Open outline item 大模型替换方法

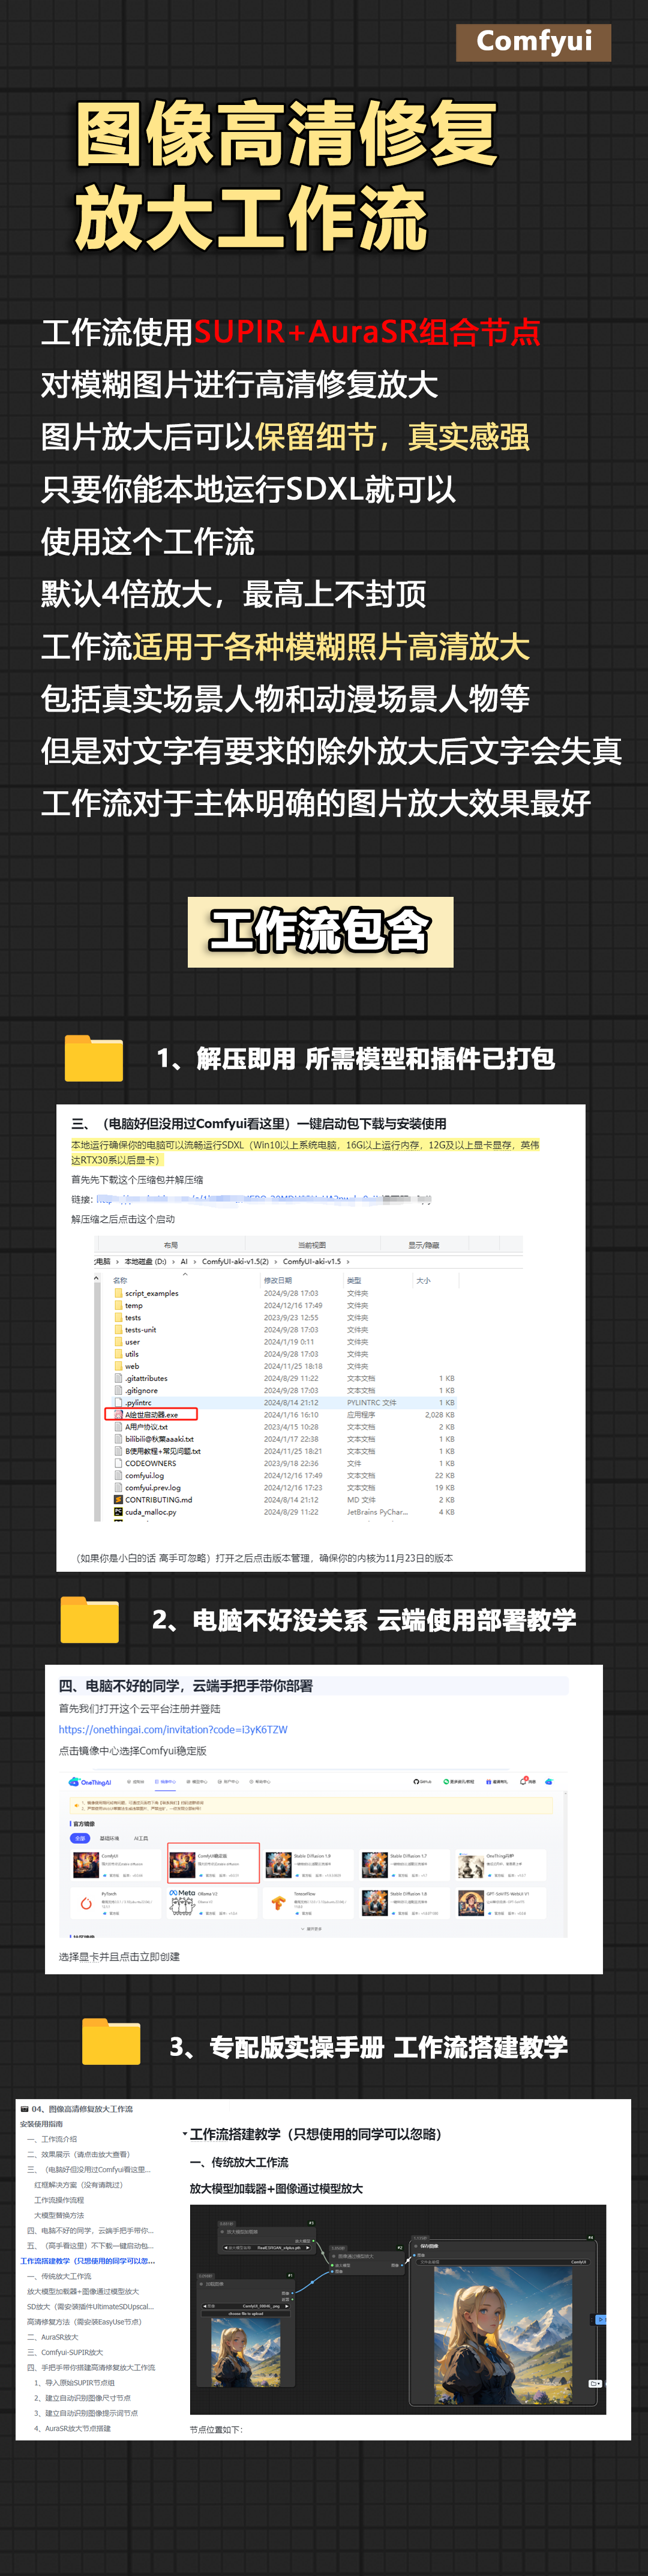(x=59, y=2215)
